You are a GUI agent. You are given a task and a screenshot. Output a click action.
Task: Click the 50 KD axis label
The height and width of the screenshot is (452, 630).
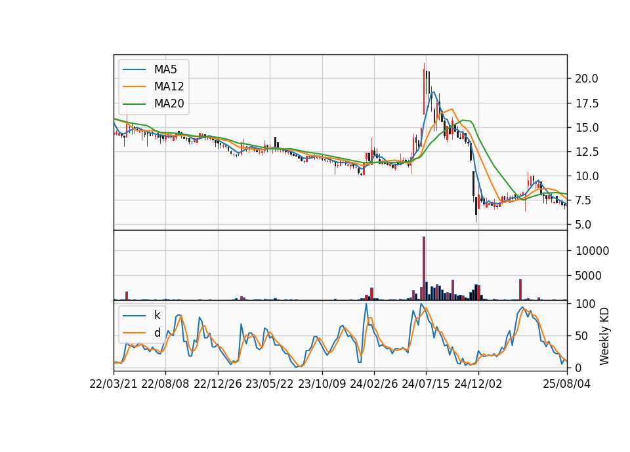click(582, 336)
